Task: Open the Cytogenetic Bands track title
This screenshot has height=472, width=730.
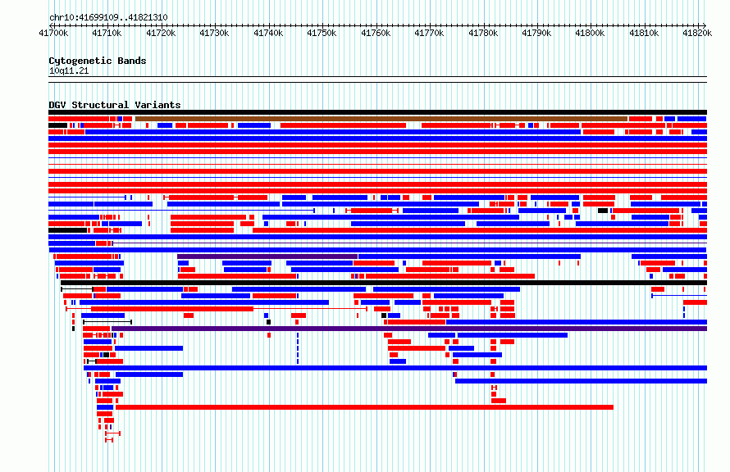Action: pyautogui.click(x=98, y=61)
